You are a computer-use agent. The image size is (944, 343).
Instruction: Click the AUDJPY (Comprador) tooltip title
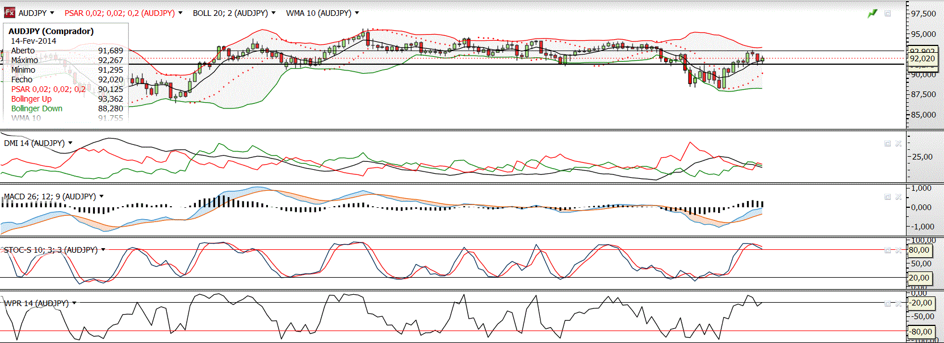[x=51, y=31]
